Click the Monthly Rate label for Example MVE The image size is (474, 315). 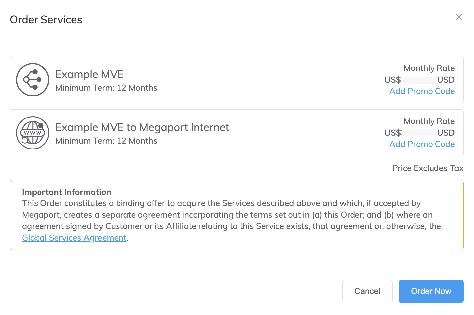[429, 68]
